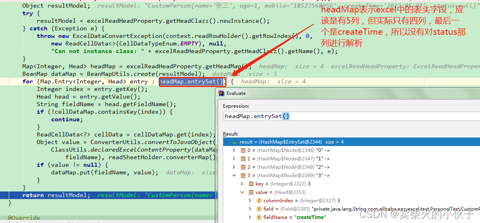Screen dimensions: 480x223
Task: Expand the fieldName createTime entry
Action: pos(250,217)
